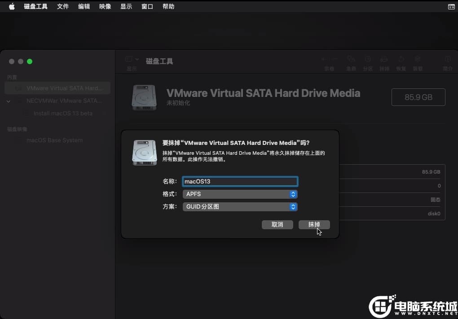Open the 映像 menu in menu bar

point(105,7)
